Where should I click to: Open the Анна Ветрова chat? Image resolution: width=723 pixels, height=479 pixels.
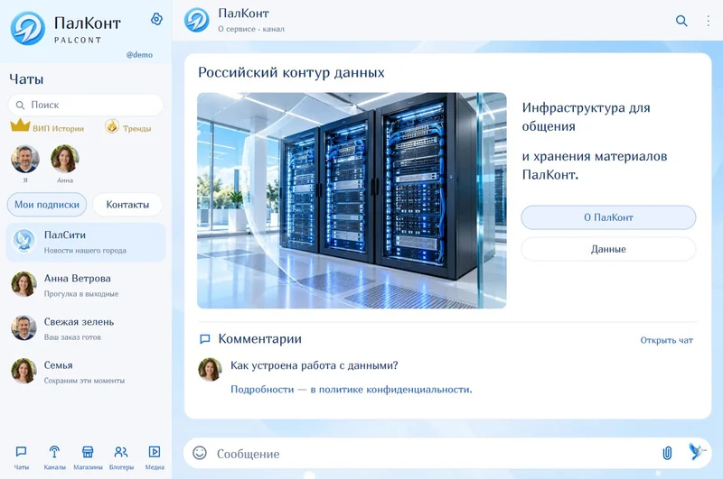(86, 285)
